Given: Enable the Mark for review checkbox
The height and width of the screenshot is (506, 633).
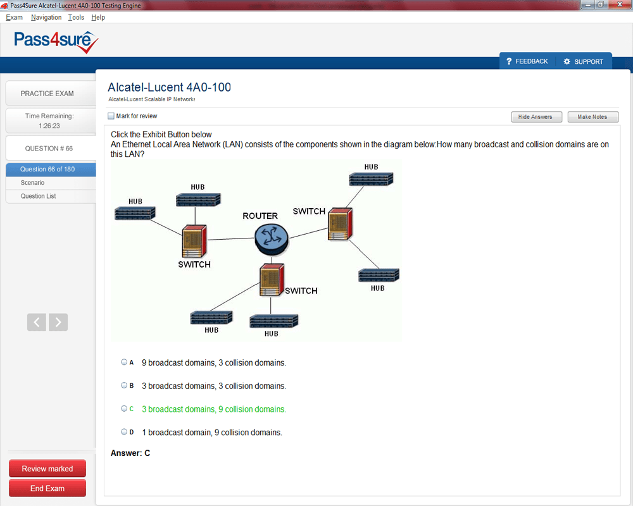Looking at the screenshot, I should click(111, 116).
